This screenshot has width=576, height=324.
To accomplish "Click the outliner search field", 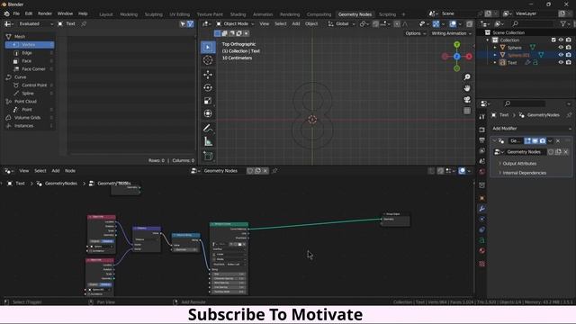I will [533, 24].
